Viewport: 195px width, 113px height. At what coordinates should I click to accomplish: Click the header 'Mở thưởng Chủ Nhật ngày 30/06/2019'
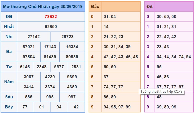click(43, 7)
